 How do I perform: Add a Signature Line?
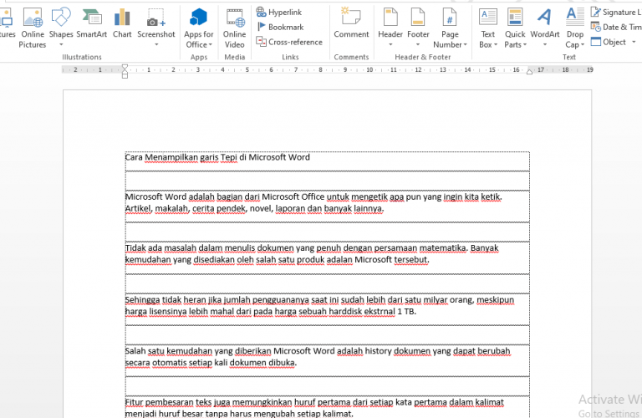(616, 13)
